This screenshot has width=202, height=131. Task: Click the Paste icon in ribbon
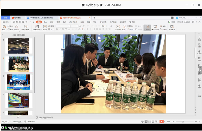(x=4, y=26)
